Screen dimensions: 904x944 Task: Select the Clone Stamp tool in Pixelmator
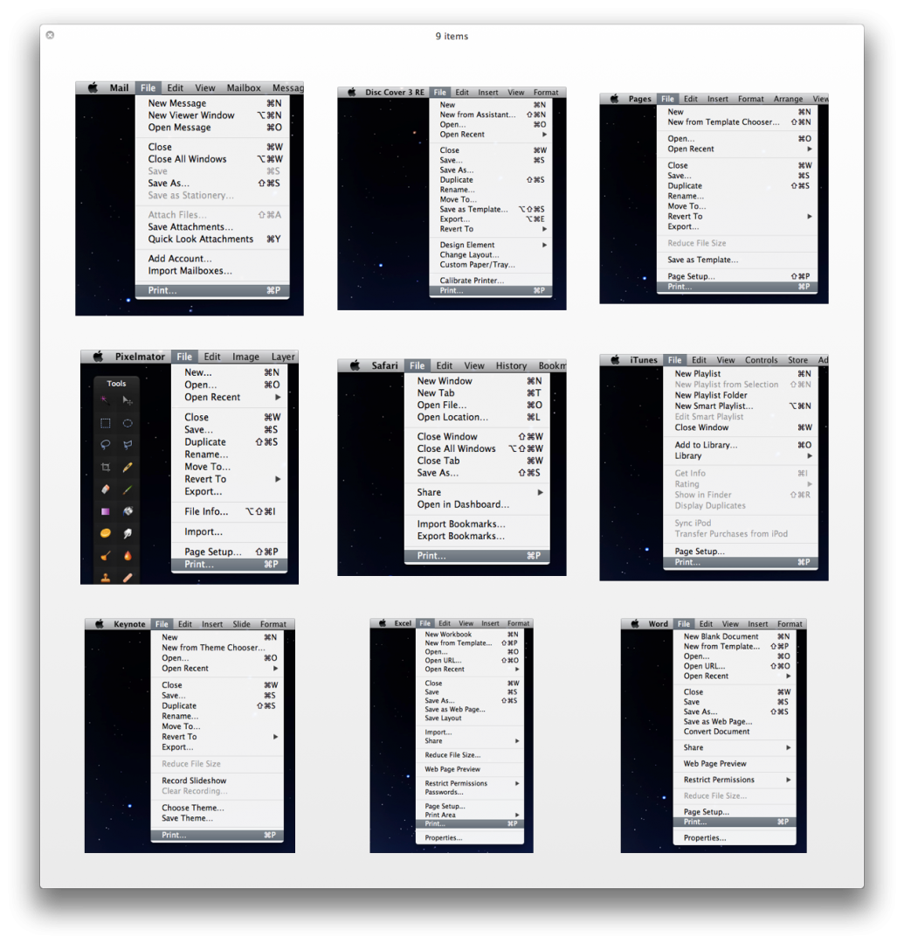[x=106, y=578]
